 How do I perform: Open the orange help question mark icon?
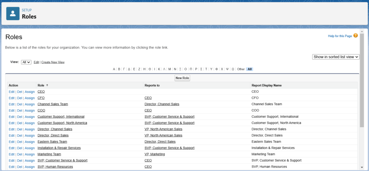pyautogui.click(x=356, y=36)
